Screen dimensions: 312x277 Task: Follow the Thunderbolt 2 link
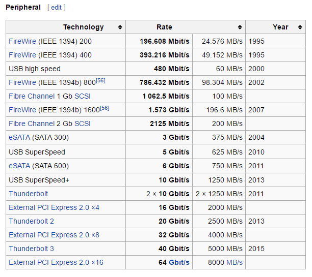coord(31,221)
